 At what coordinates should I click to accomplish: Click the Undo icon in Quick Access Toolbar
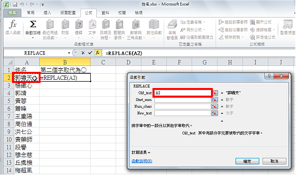click(22, 4)
